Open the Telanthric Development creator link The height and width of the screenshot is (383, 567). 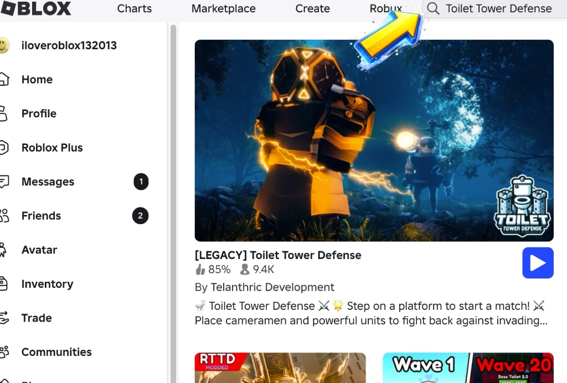tap(272, 287)
